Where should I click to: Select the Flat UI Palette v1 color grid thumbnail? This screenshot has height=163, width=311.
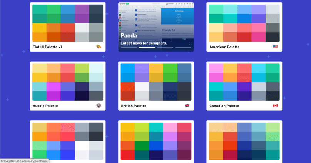coord(68,23)
